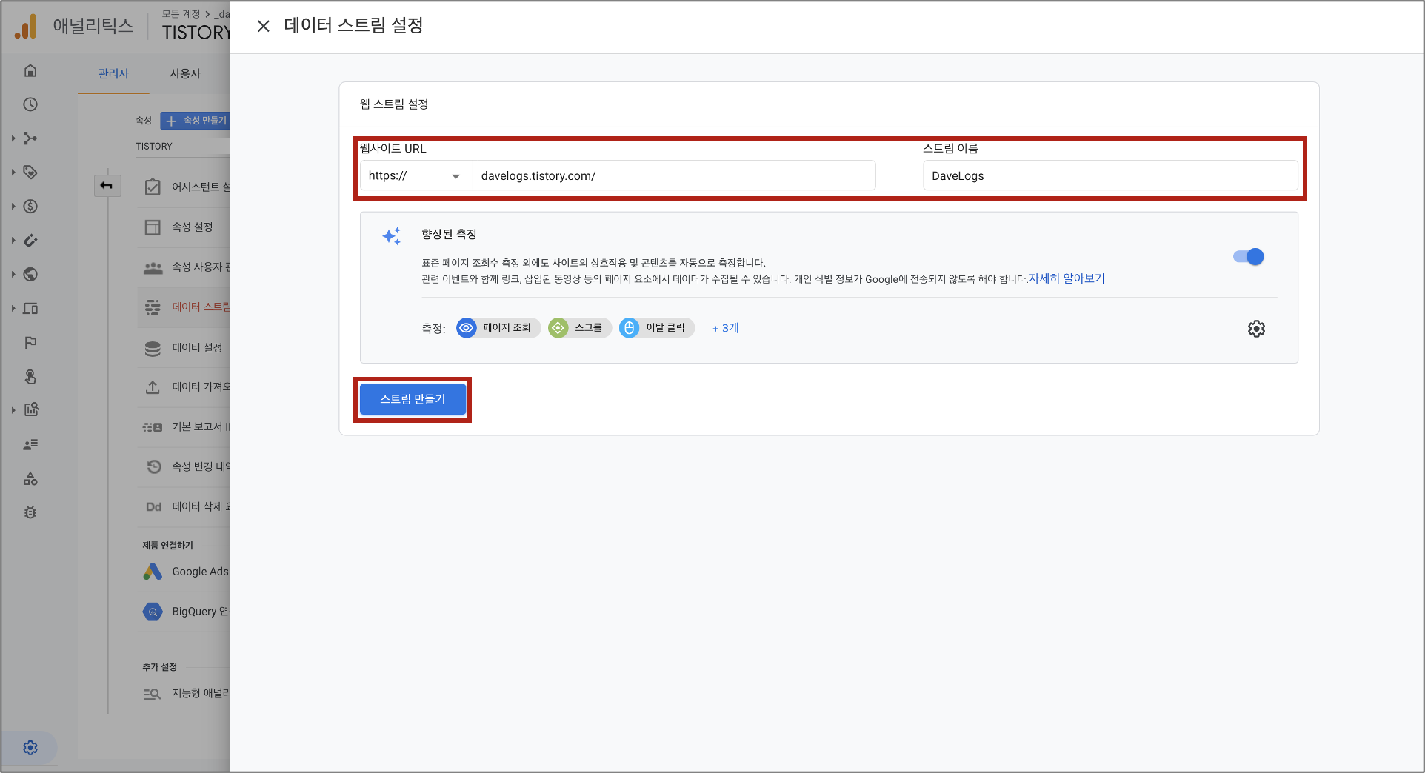The width and height of the screenshot is (1425, 773).
Task: Click the 이탈 클릭 measurement chip
Action: point(657,328)
